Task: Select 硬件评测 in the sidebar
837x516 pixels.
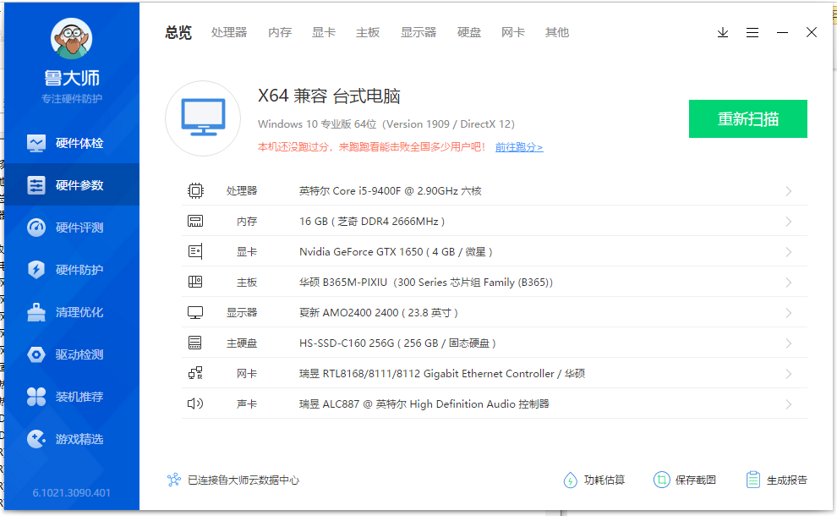Action: coord(69,228)
